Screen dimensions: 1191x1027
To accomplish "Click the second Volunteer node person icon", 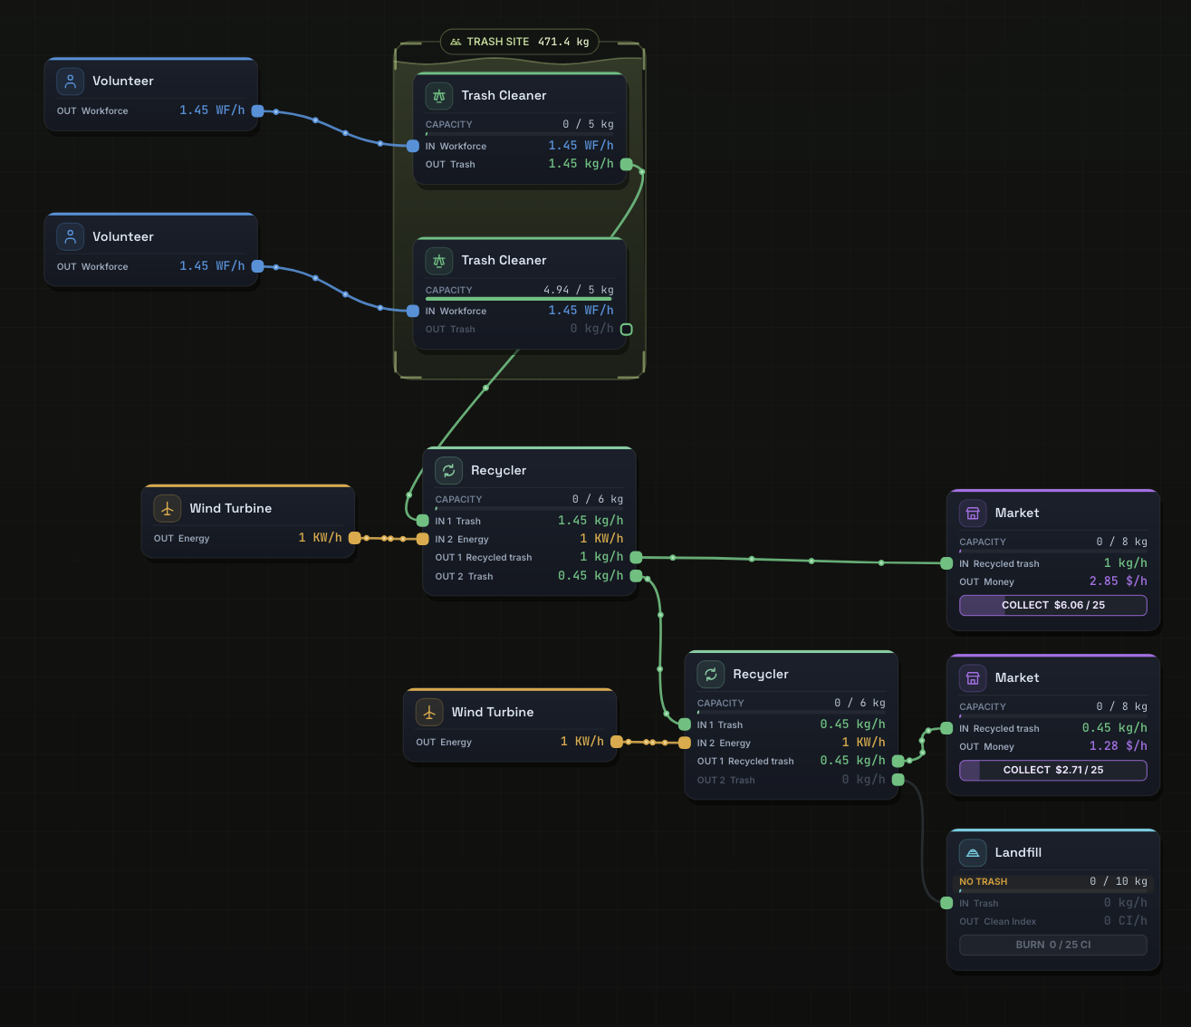I will 71,236.
